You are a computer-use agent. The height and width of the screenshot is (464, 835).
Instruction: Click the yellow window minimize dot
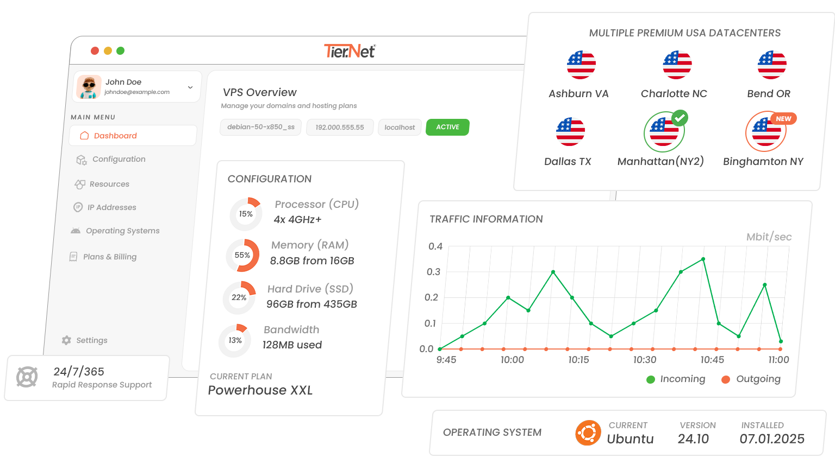coord(108,50)
